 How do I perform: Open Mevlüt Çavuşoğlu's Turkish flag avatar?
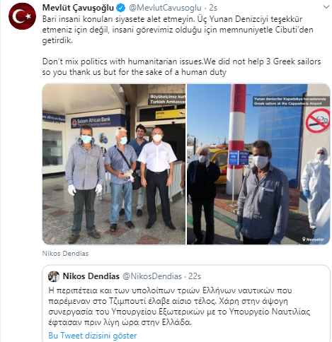point(22,16)
